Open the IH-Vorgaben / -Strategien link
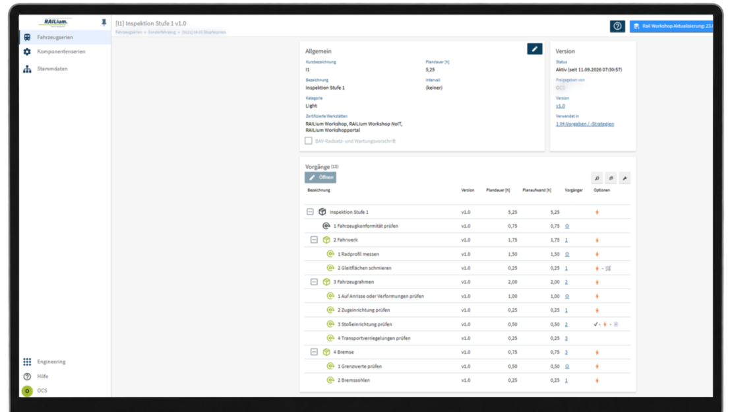Screen dimensions: 732x412 click(x=585, y=124)
